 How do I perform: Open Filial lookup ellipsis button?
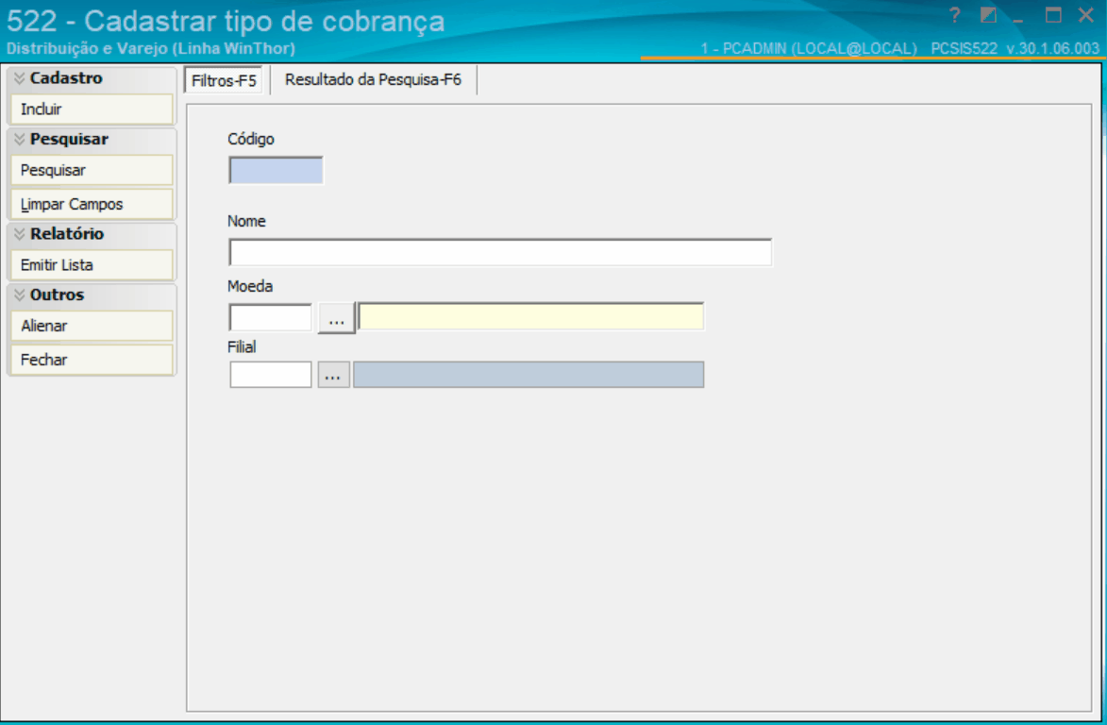click(333, 374)
